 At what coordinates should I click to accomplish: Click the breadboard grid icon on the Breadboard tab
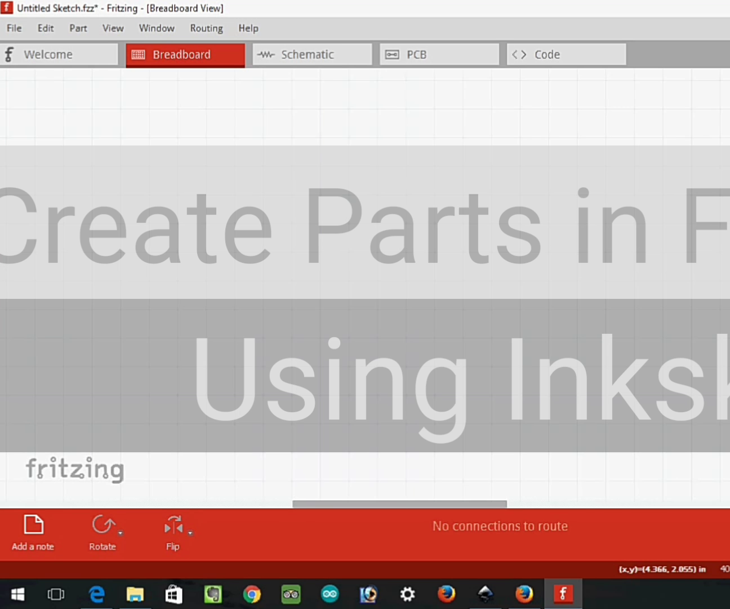(x=138, y=54)
